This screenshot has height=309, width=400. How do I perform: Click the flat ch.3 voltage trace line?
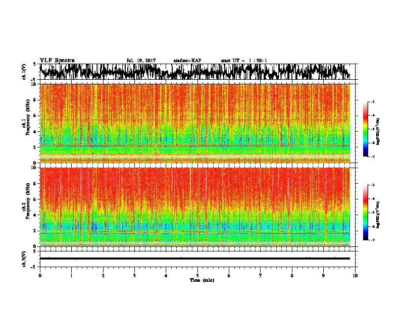coord(195,259)
